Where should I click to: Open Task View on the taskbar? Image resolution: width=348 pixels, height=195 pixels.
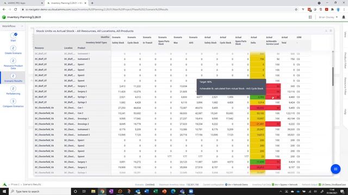[x=84, y=191]
